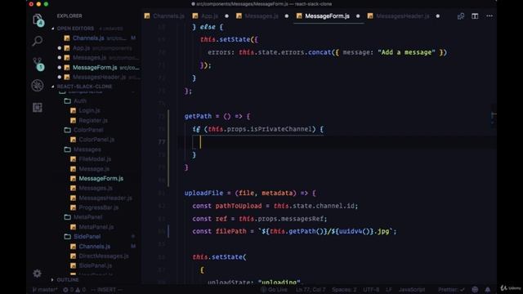The image size is (523, 294).
Task: Click the isPrivateChannel property in the if statement
Action: [281, 129]
